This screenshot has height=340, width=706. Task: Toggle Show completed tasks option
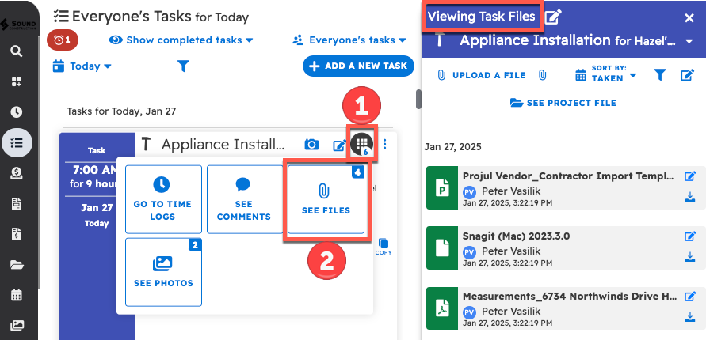pyautogui.click(x=181, y=40)
